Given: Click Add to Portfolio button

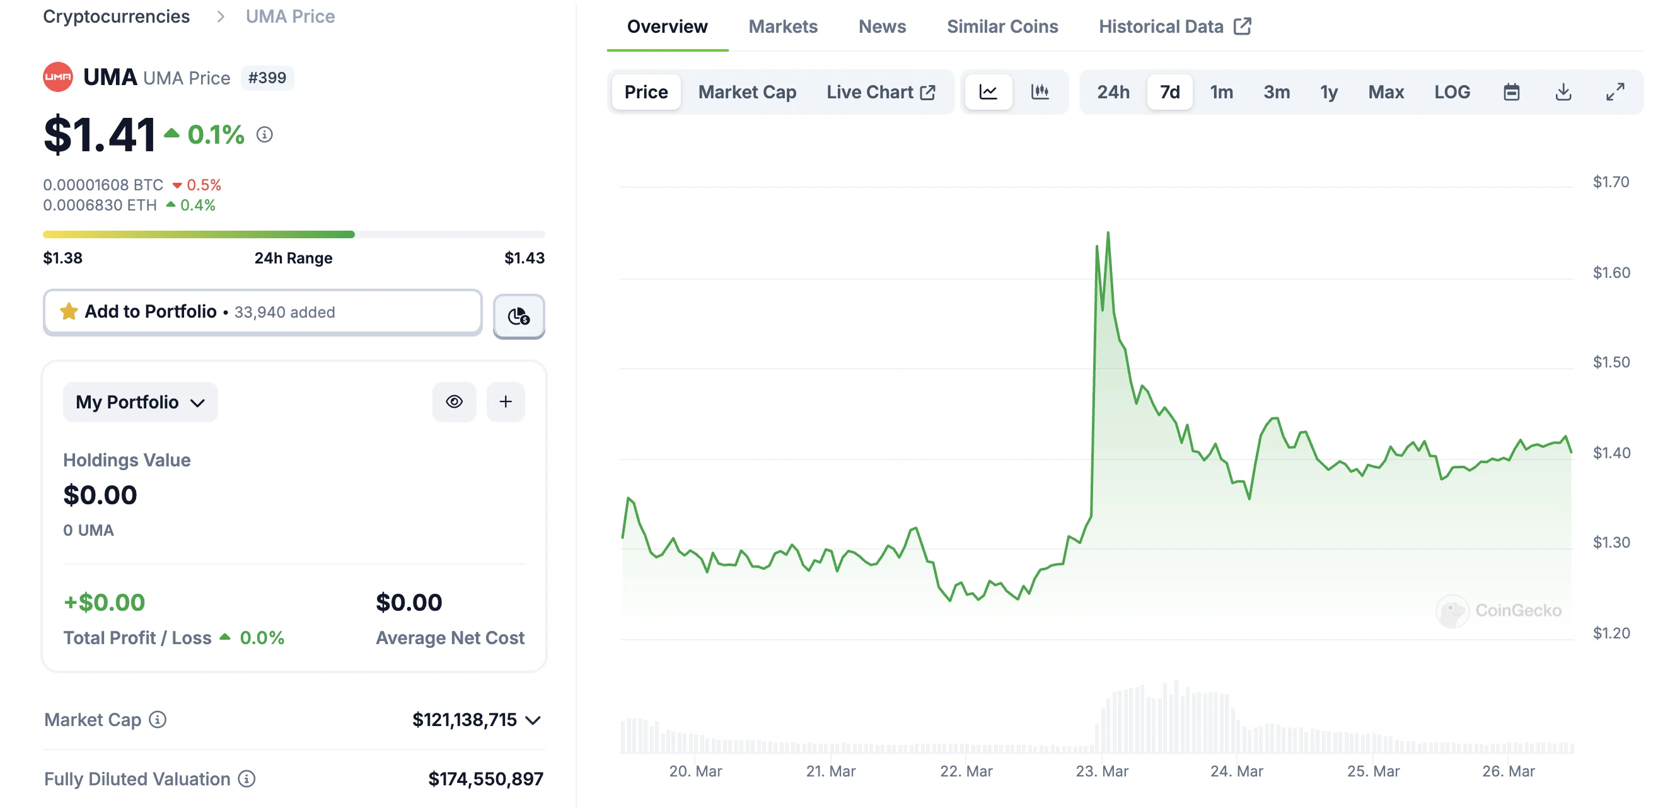Looking at the screenshot, I should click(263, 312).
